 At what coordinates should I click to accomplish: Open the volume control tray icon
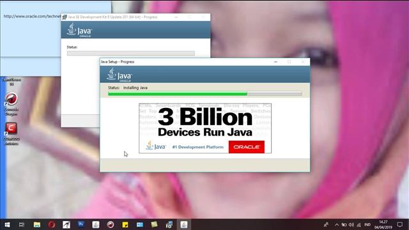pos(351,224)
